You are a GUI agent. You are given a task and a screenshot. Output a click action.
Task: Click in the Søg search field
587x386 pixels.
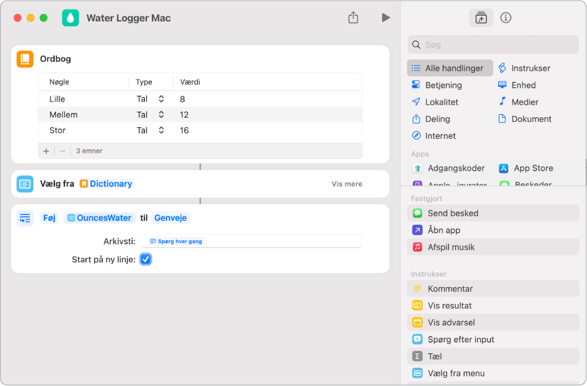[493, 45]
